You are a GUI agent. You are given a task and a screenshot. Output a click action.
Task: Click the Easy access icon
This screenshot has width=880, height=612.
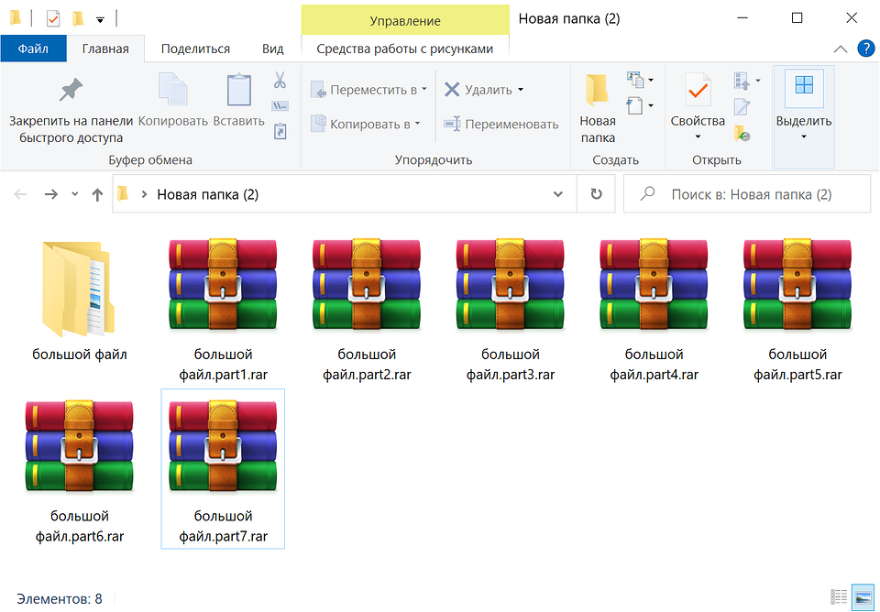(x=634, y=105)
